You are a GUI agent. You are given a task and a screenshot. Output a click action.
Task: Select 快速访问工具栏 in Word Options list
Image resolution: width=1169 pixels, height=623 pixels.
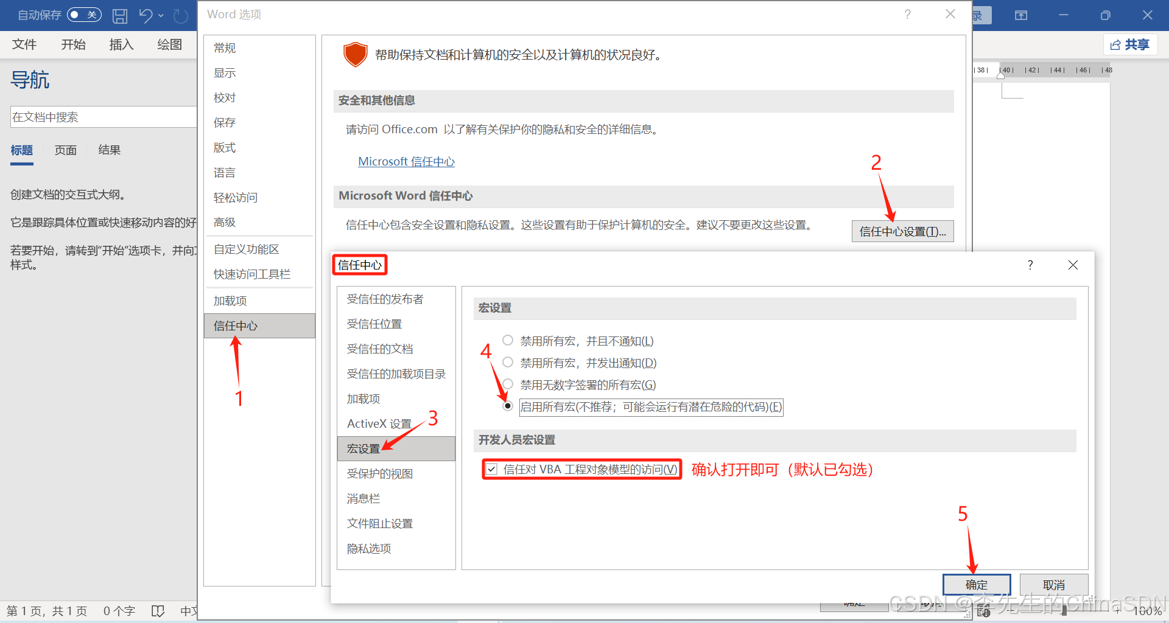click(x=259, y=274)
